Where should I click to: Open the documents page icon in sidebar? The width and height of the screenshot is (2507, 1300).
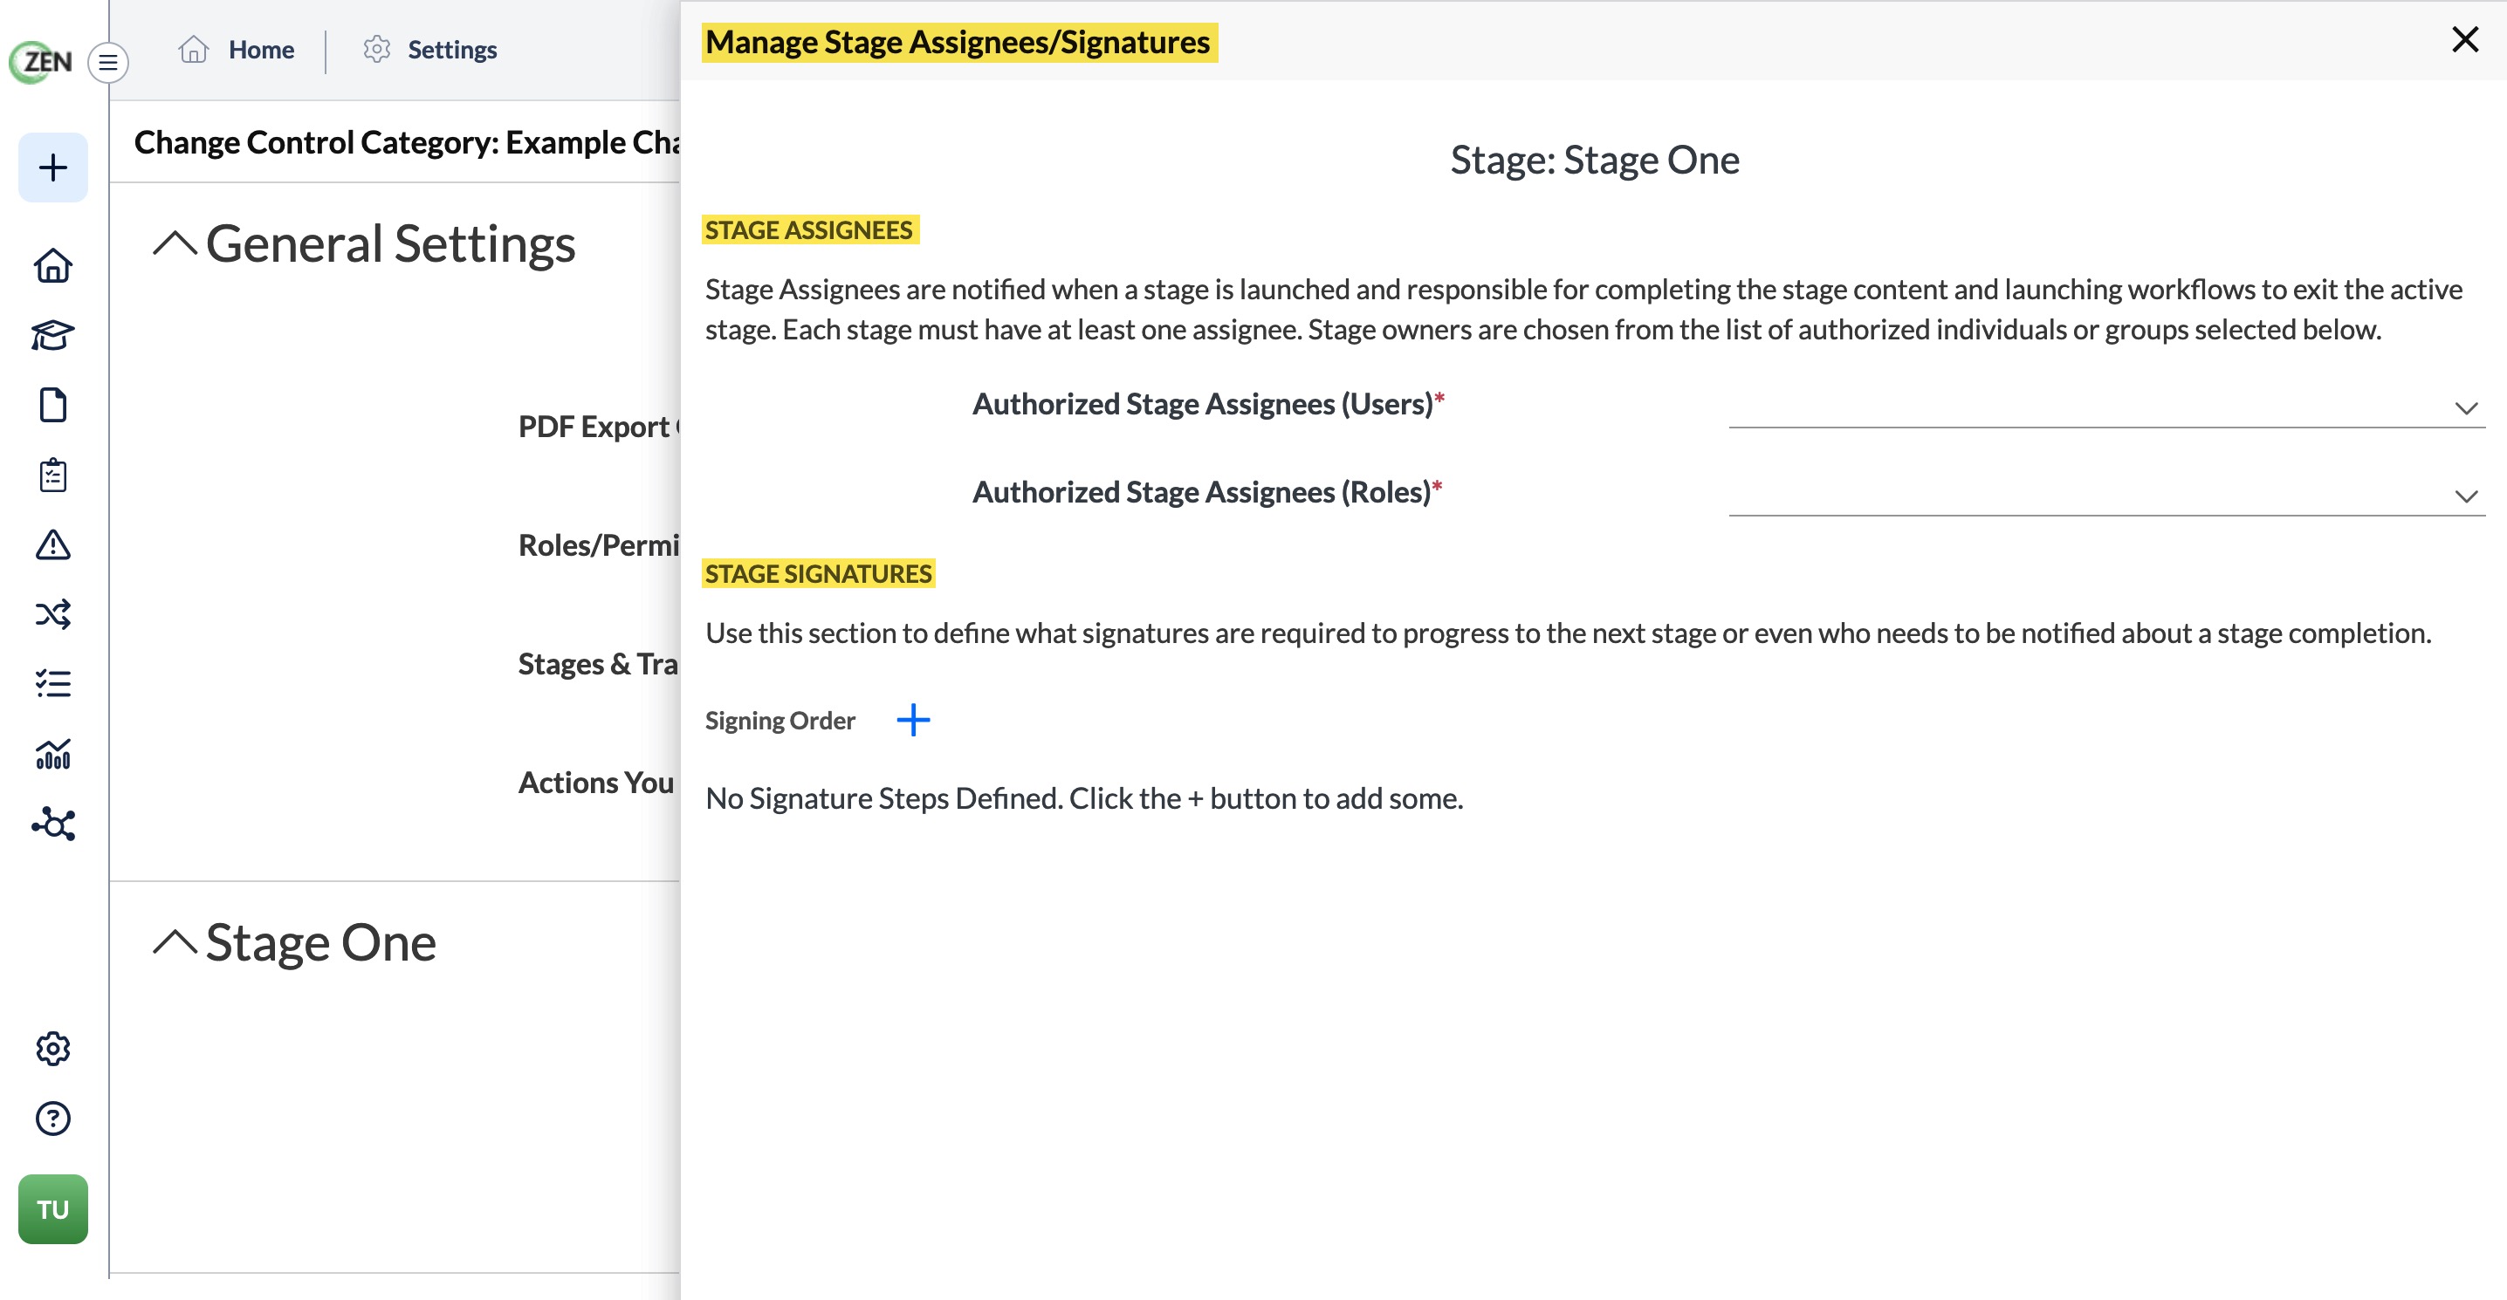click(52, 405)
